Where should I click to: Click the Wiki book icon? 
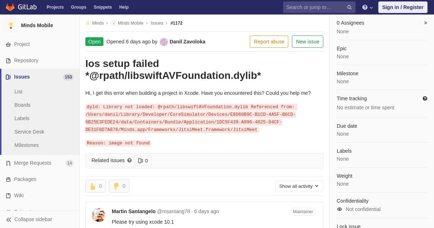(8, 196)
